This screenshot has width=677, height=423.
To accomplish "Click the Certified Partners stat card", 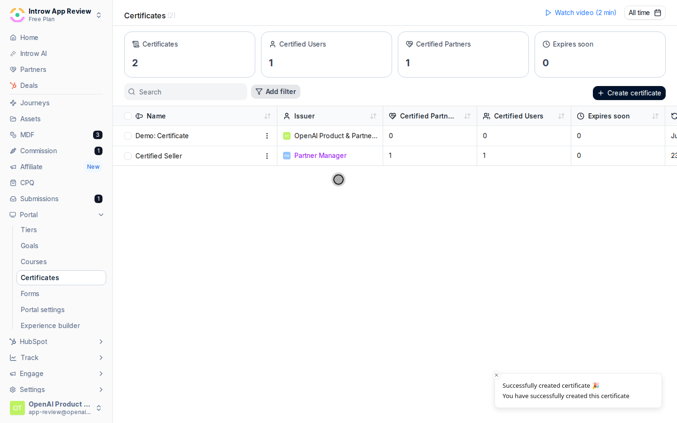I will (463, 55).
